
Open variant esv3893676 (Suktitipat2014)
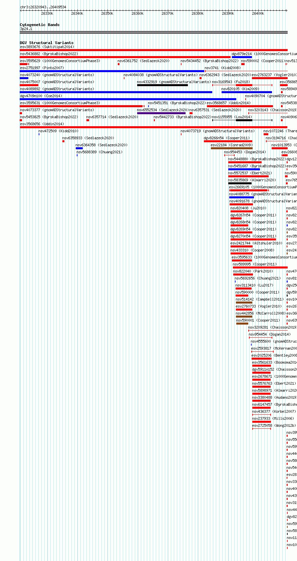47,47
